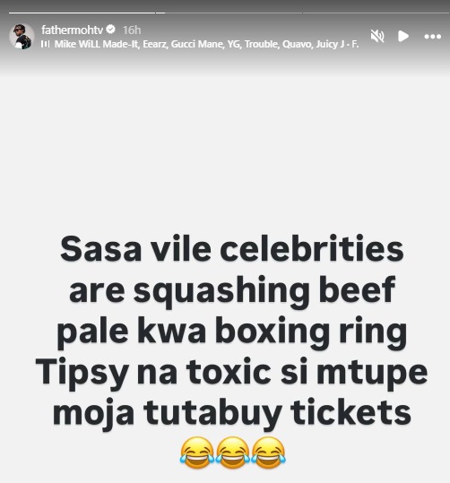Visit the fathermohtv username link
450x483 pixels.
point(72,30)
